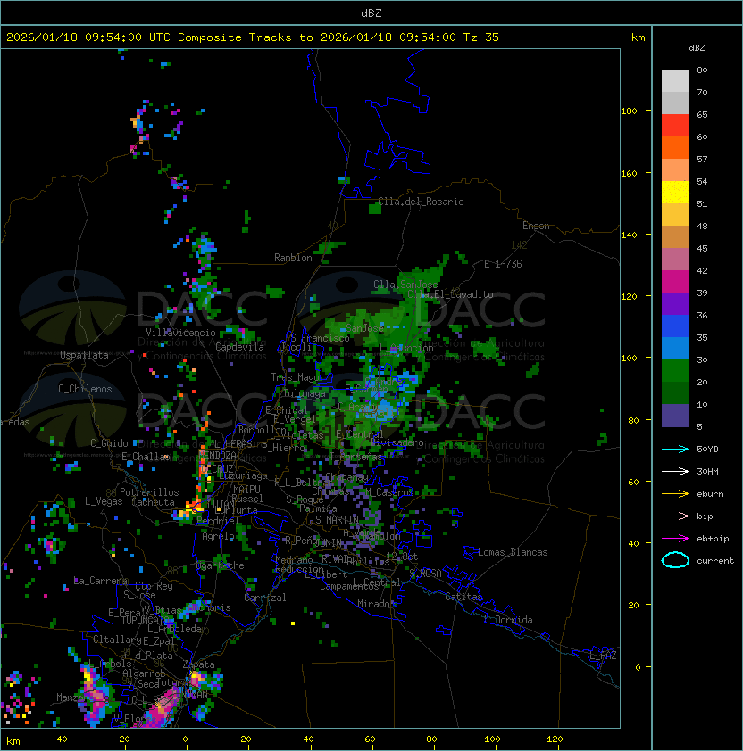Click the Carrizal label on map

click(x=265, y=598)
